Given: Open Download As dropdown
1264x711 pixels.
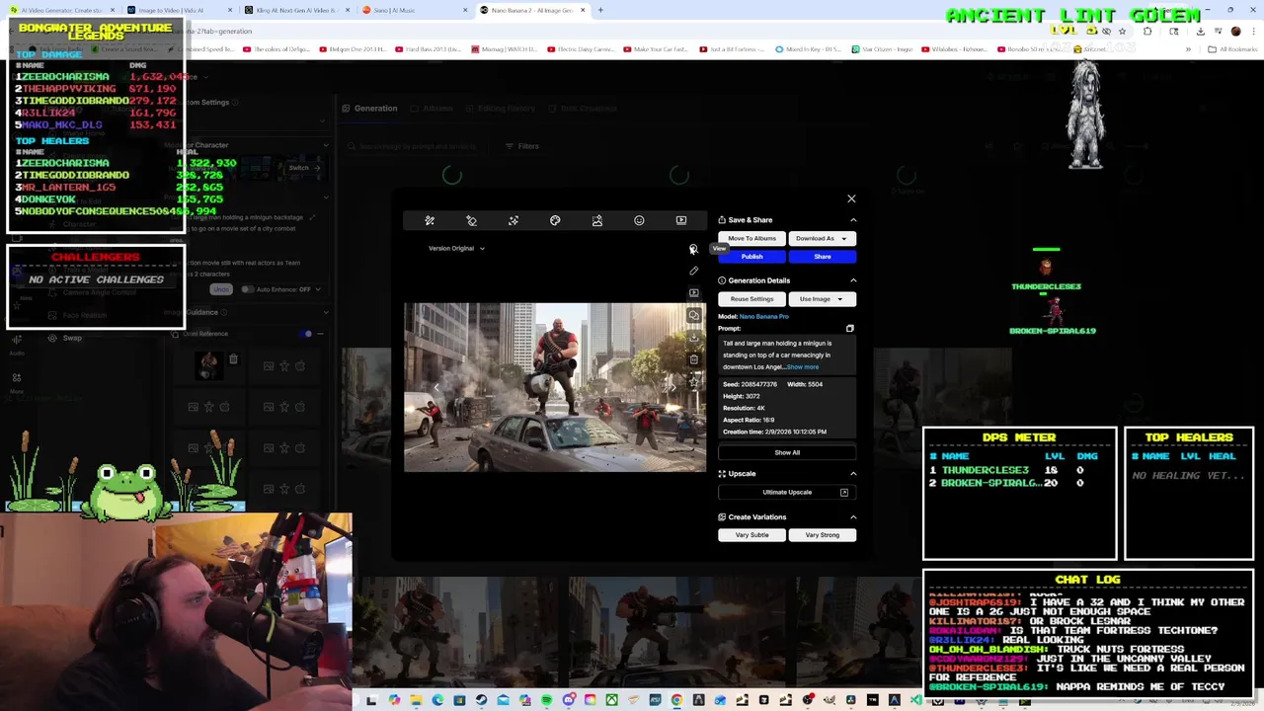Looking at the screenshot, I should click(822, 238).
